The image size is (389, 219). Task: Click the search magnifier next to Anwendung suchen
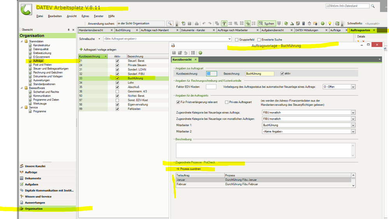click(170, 23)
